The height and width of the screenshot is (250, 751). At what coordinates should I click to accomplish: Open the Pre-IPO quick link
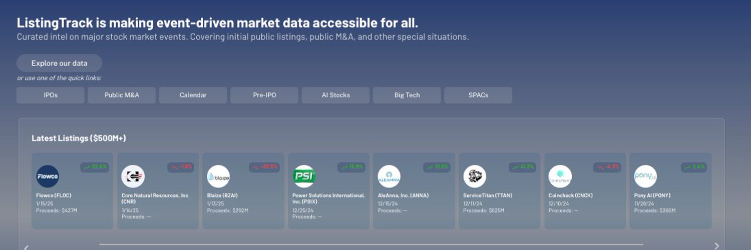[x=264, y=95]
